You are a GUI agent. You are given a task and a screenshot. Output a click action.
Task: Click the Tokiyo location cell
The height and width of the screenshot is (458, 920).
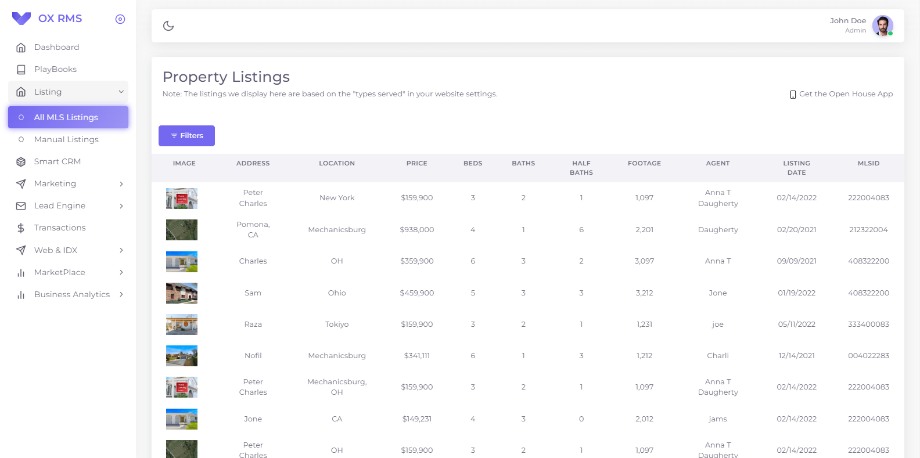337,324
